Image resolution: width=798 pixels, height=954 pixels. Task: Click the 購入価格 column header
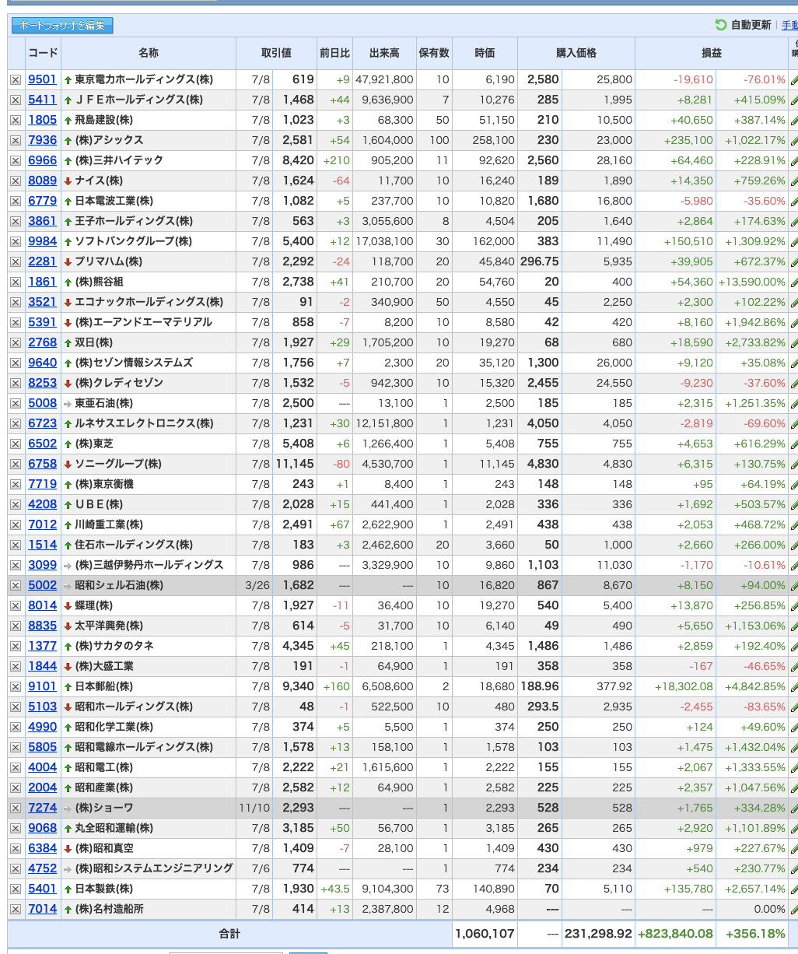pyautogui.click(x=576, y=53)
